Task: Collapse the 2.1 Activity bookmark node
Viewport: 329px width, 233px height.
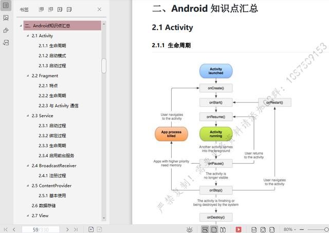Action: click(x=27, y=36)
